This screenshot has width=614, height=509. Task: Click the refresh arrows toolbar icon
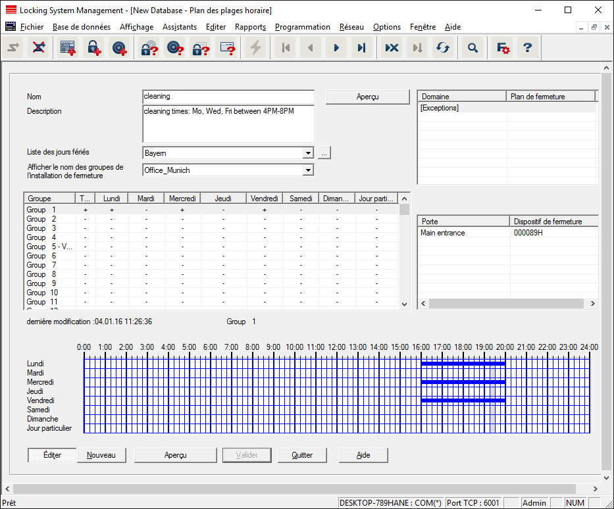(x=443, y=48)
